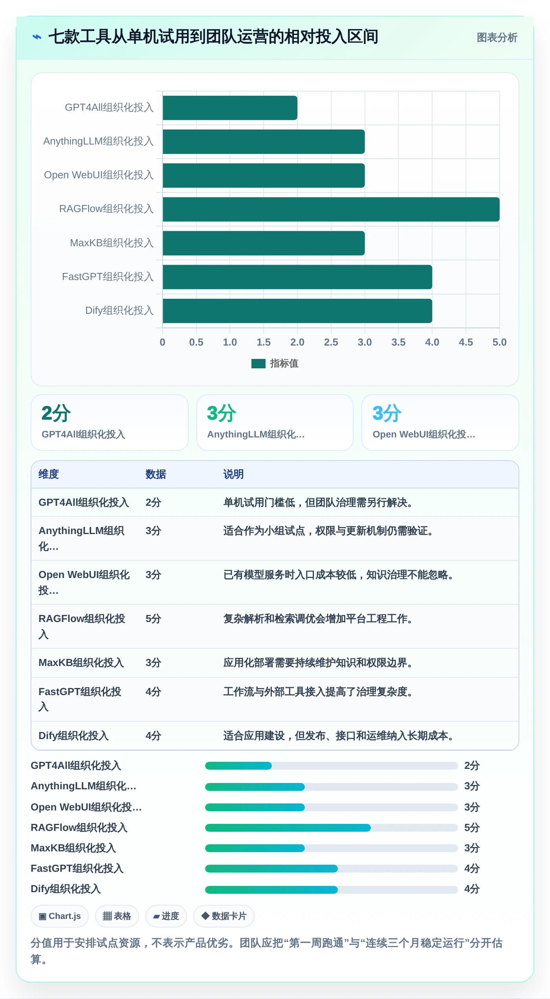Click description 应用化部署需要持续维护知识和权限边界。
The height and width of the screenshot is (999, 550).
point(318,663)
